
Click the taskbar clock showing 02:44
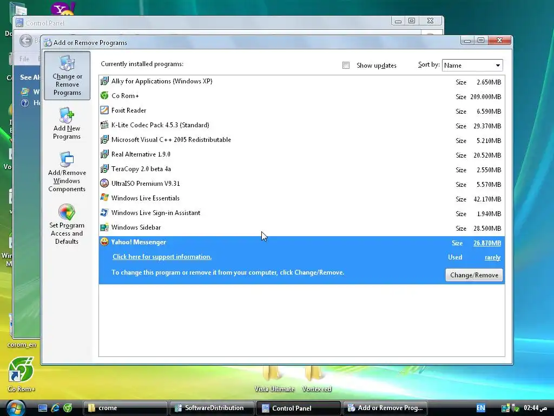pyautogui.click(x=535, y=408)
